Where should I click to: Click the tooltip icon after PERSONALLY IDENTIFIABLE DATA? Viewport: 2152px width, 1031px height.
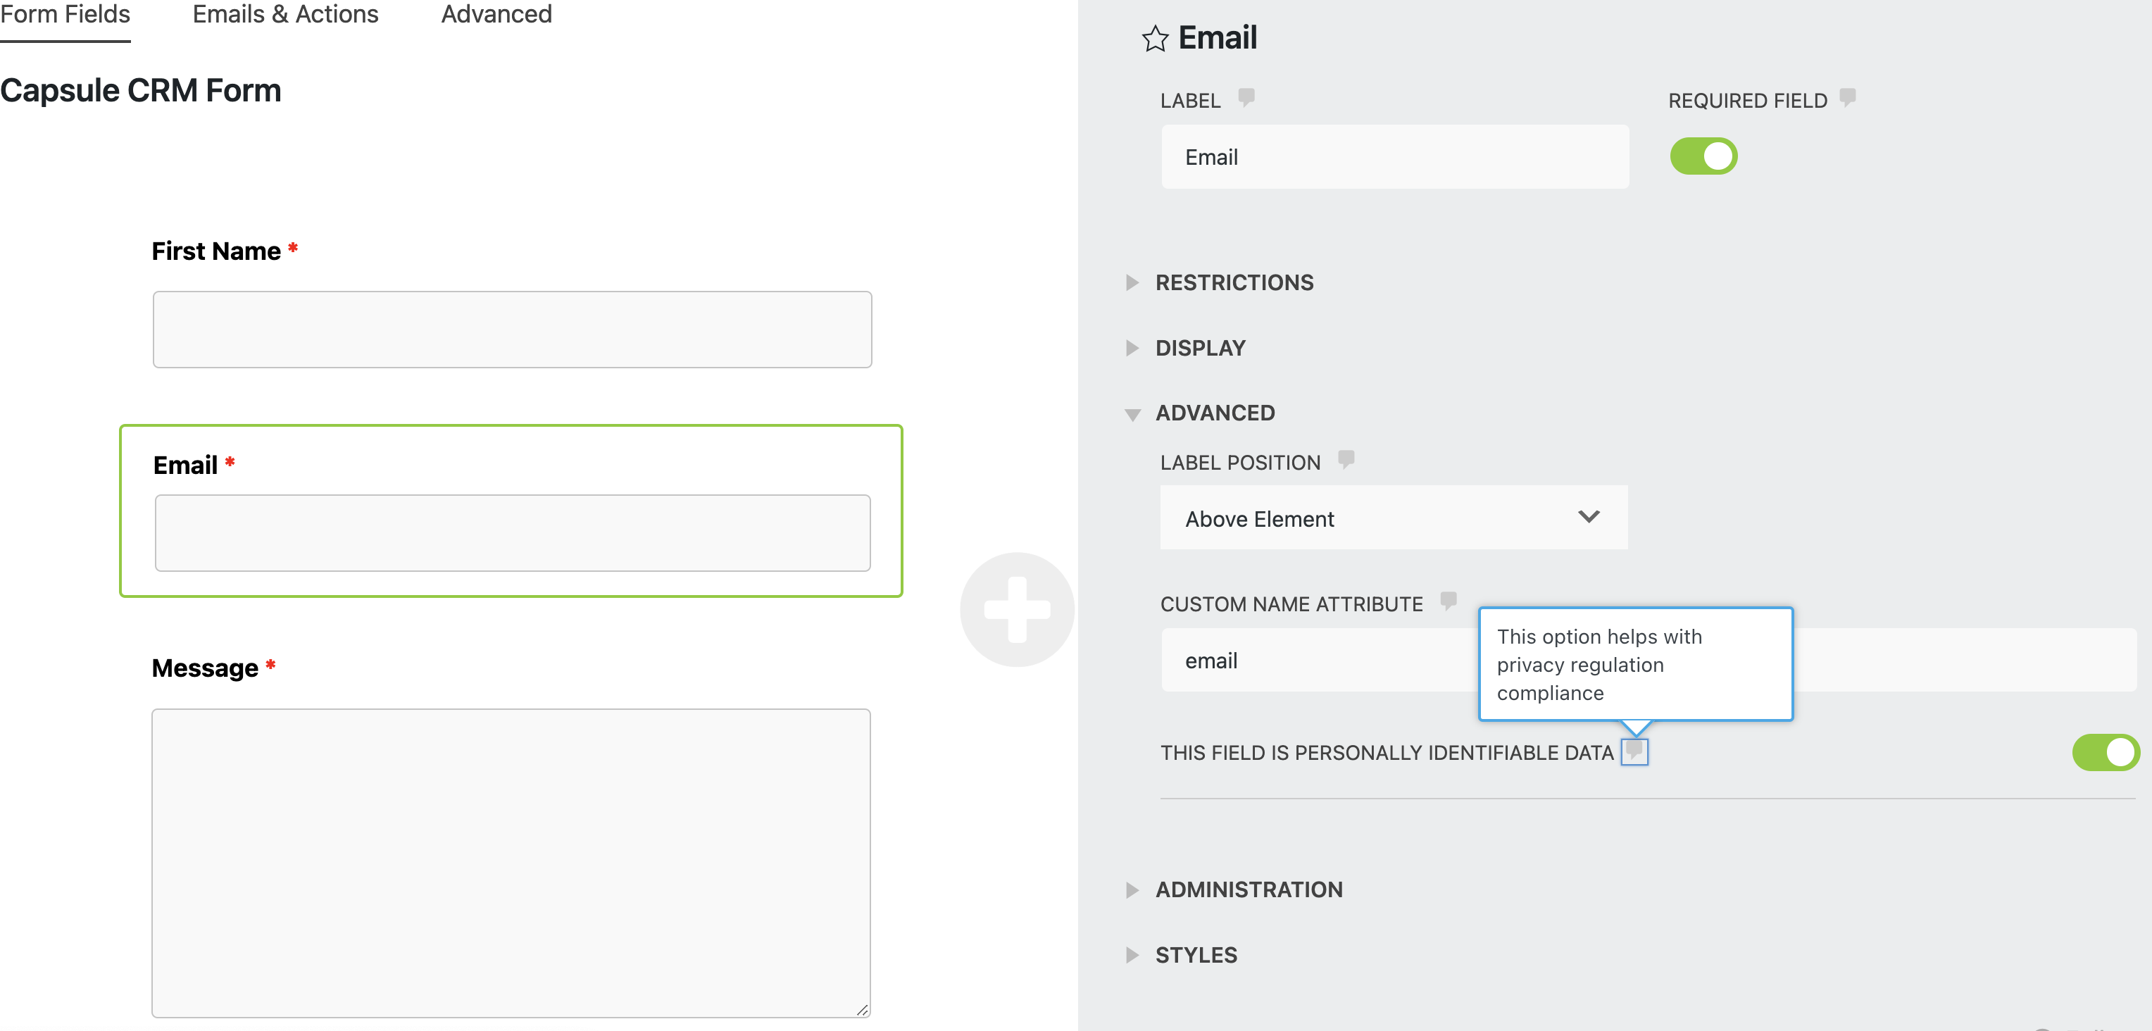click(1635, 752)
